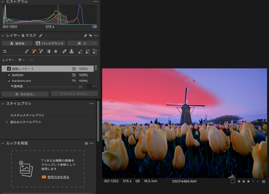Choose the linear gradient mask tool
The height and width of the screenshot is (194, 269).
coord(48,51)
